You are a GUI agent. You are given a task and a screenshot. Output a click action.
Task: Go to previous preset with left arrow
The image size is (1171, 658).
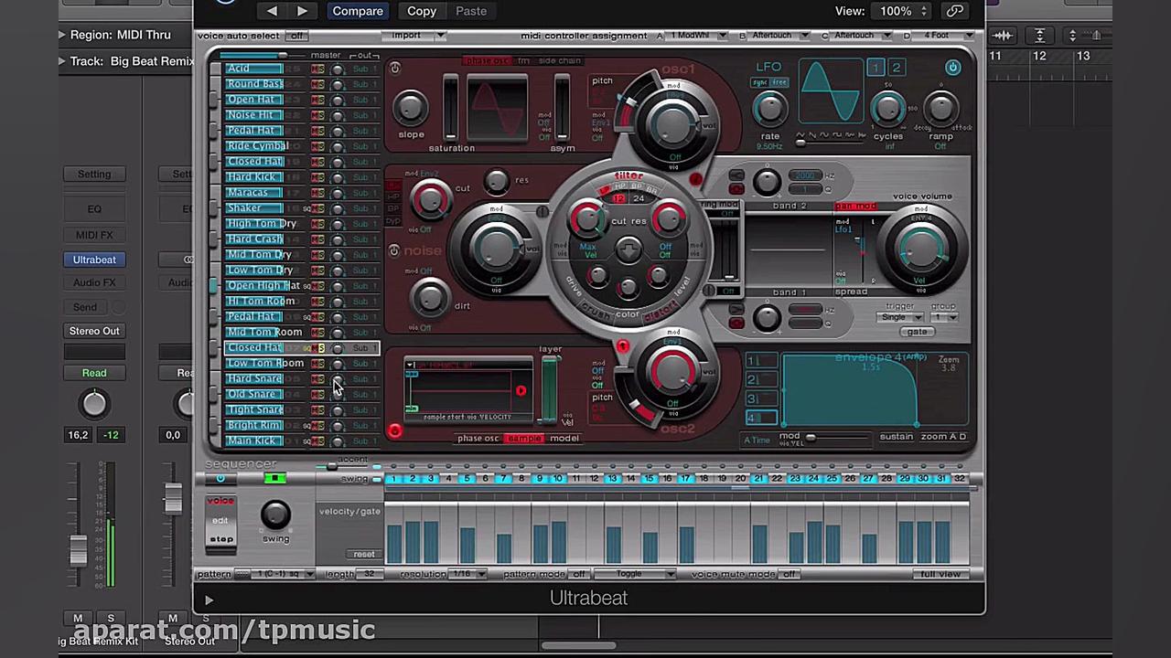[x=272, y=11]
